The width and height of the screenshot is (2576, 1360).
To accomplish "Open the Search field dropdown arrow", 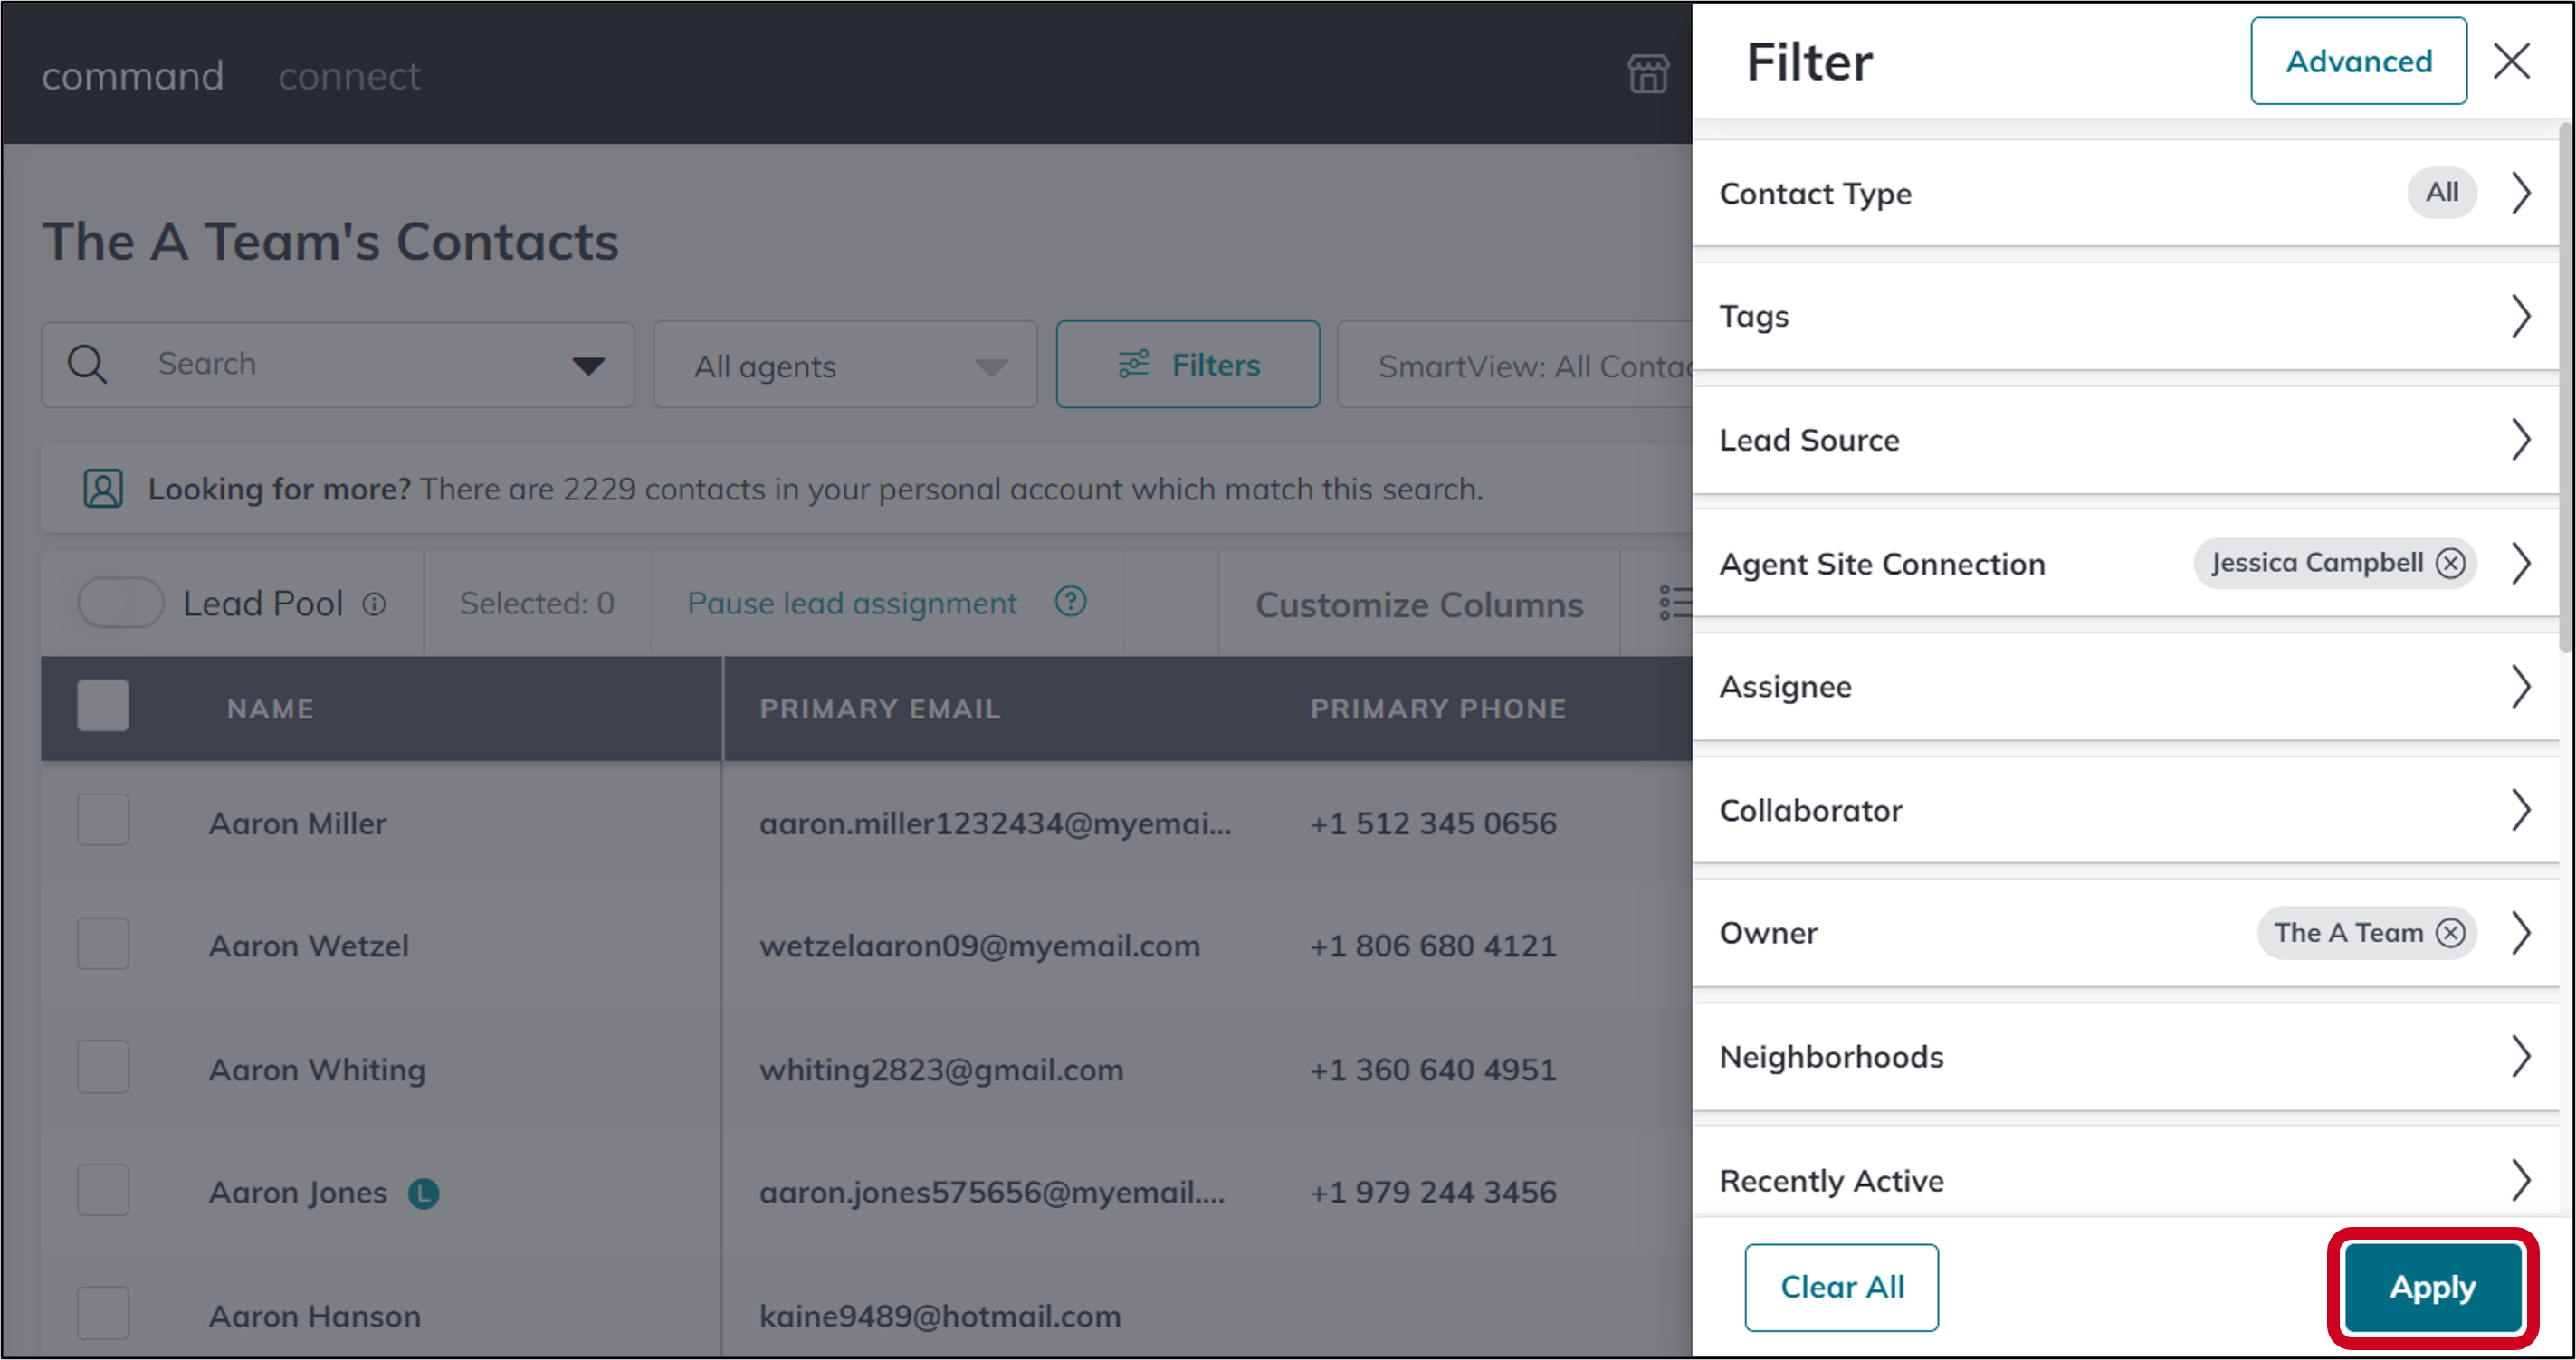I will click(588, 366).
